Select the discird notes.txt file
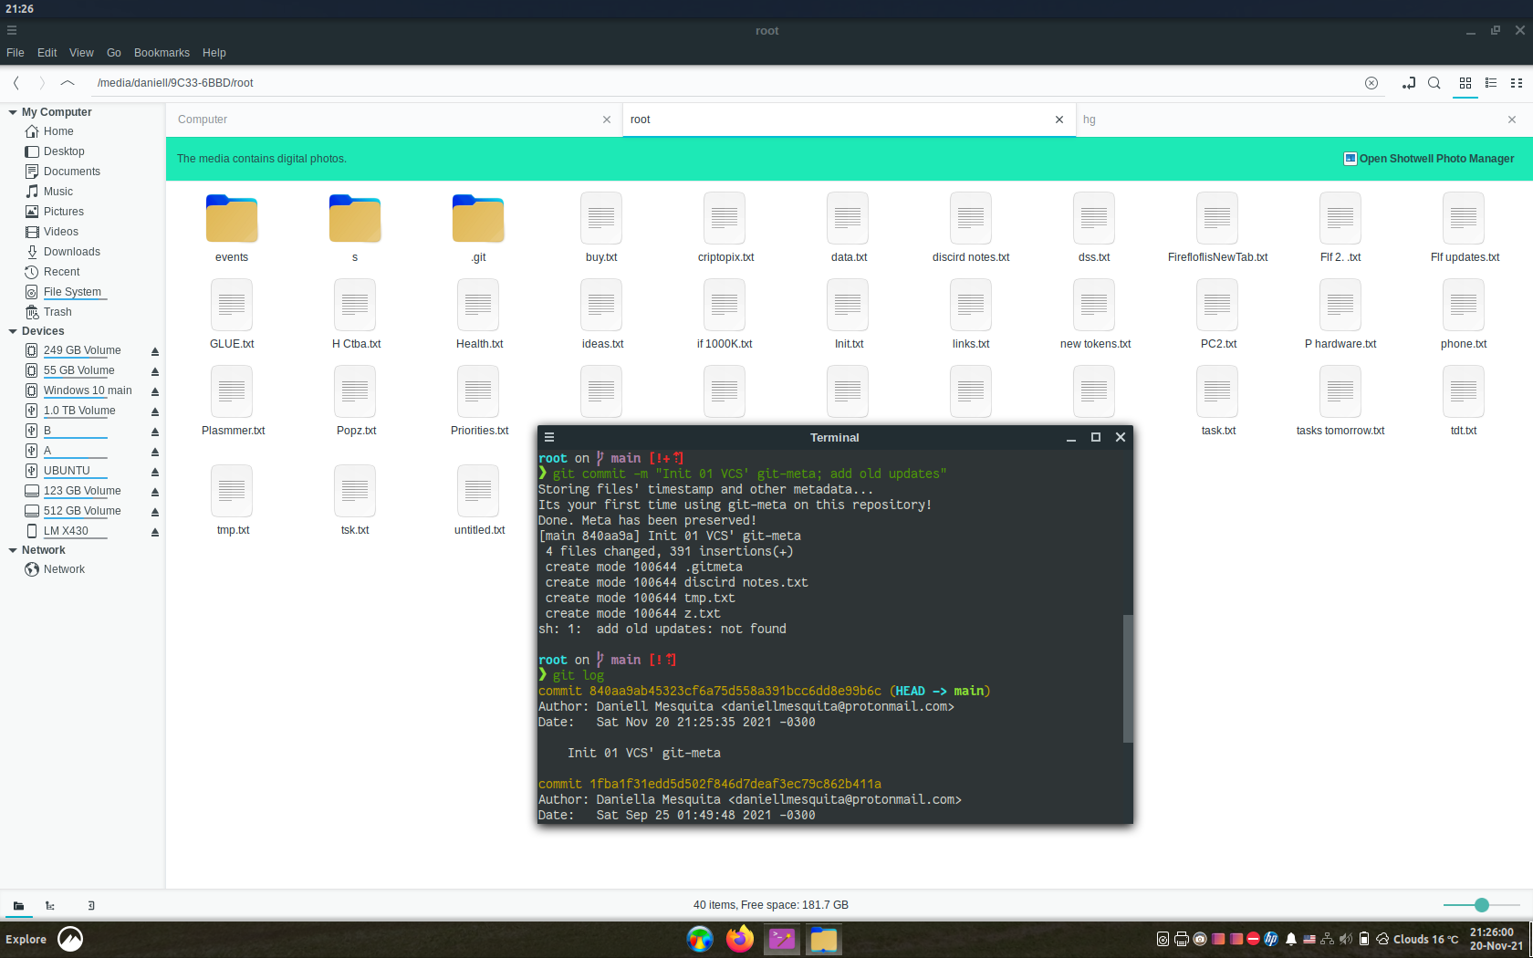Screen dimensions: 1533x958 [x=971, y=228]
